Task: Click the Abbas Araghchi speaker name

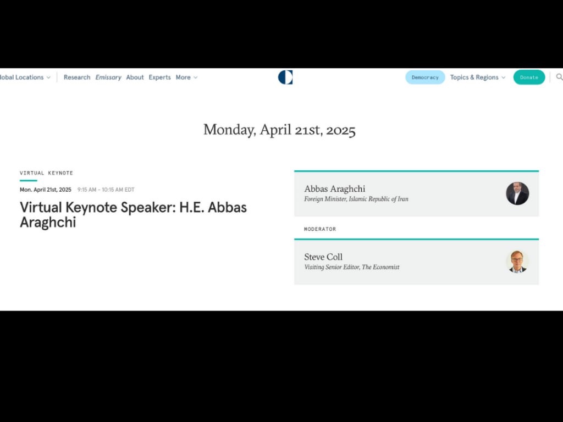Action: point(334,189)
